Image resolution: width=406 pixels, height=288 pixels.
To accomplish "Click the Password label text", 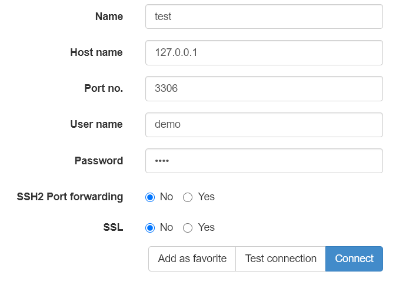I will pyautogui.click(x=99, y=161).
